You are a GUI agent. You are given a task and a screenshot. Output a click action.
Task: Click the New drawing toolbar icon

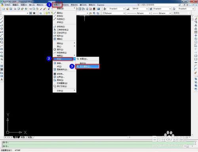pos(4,9)
